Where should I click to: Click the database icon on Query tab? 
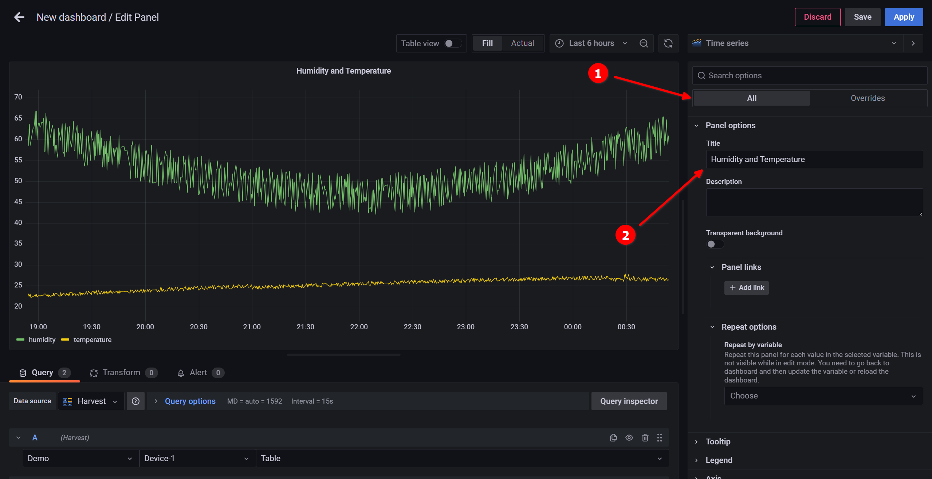tap(23, 373)
